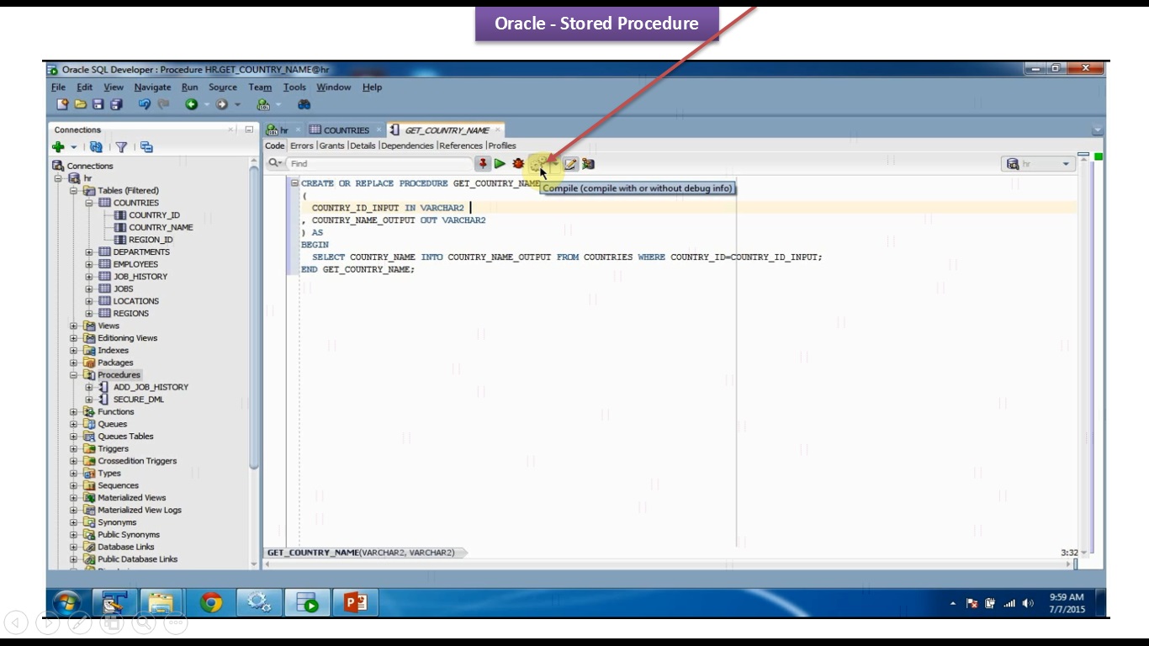Viewport: 1149px width, 646px height.
Task: Expand the Views node
Action: tap(74, 326)
